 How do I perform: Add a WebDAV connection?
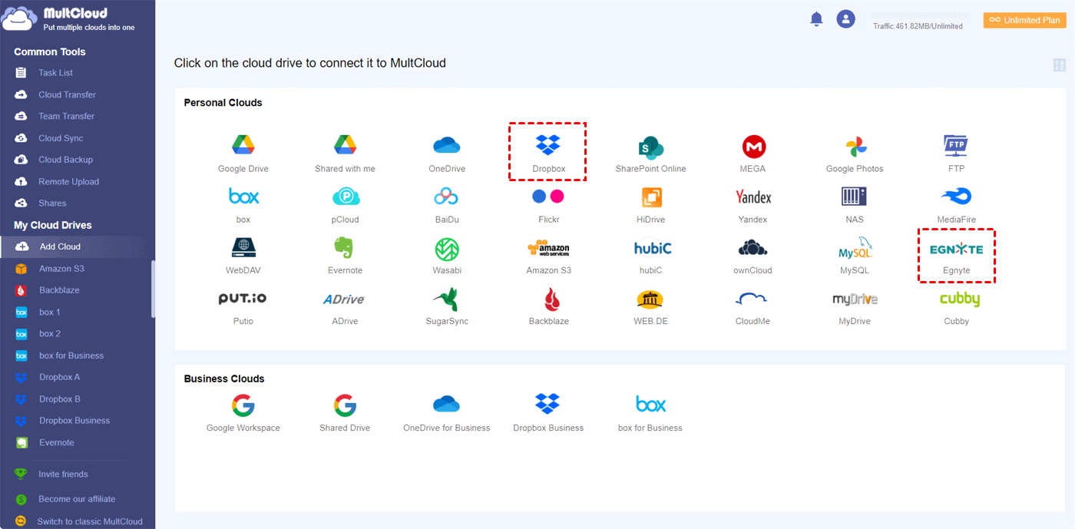[x=243, y=256]
